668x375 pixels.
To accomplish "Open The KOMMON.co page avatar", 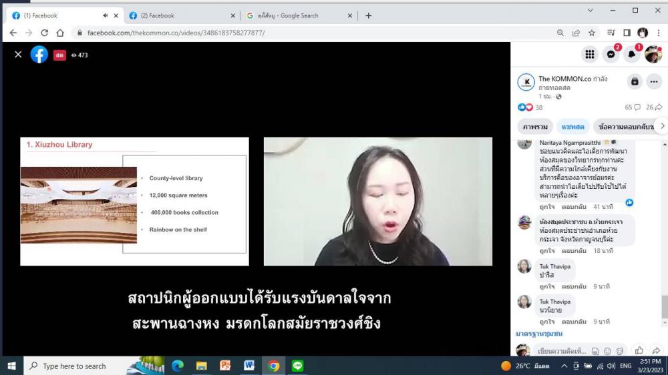I will [526, 82].
